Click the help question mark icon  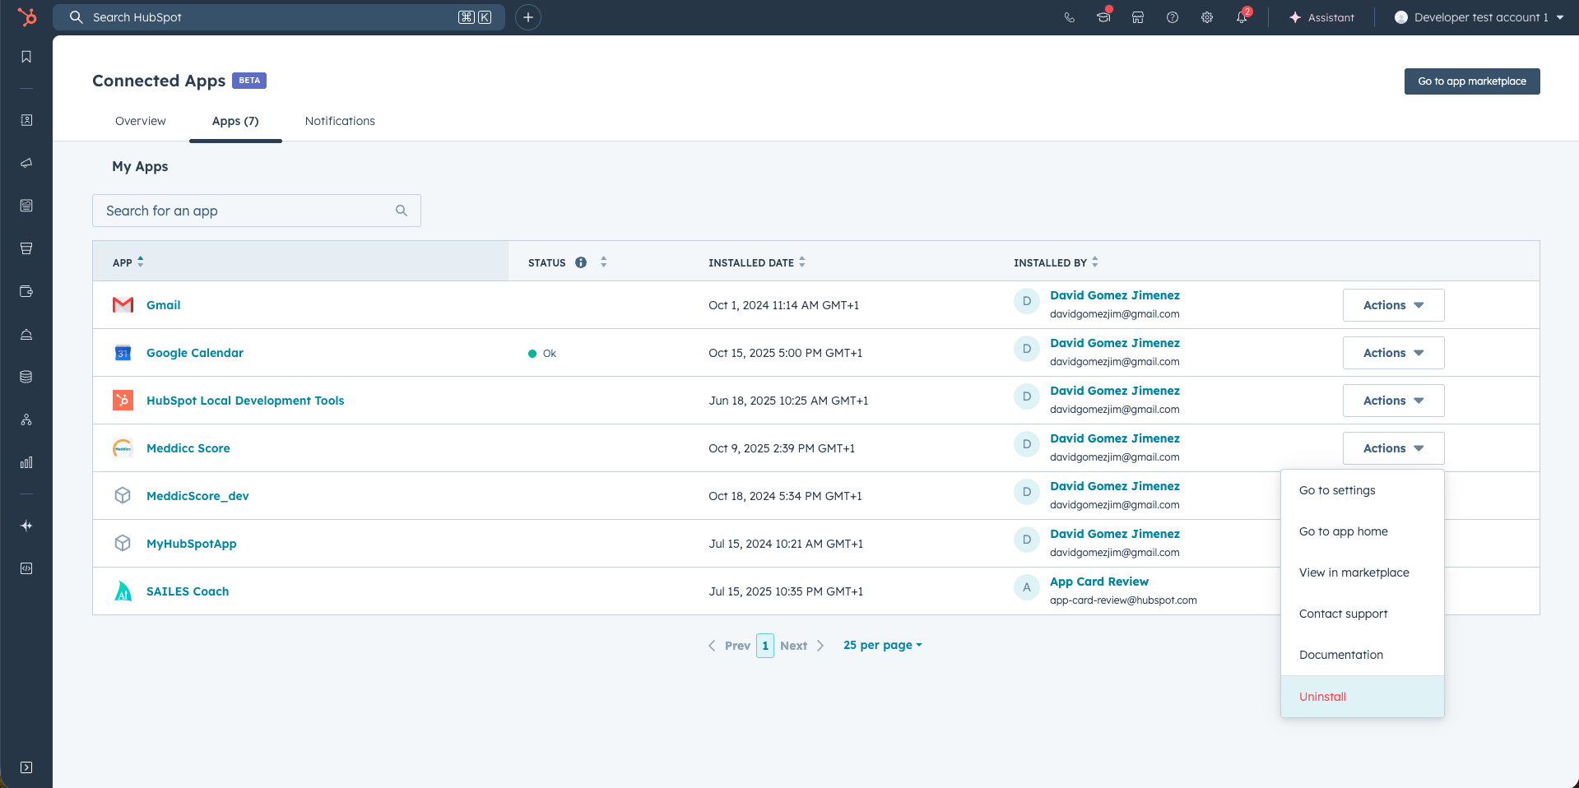(1172, 17)
